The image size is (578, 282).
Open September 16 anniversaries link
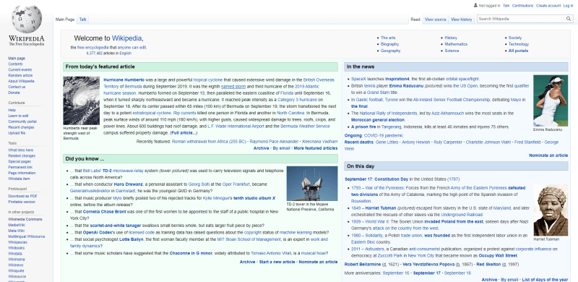395,273
